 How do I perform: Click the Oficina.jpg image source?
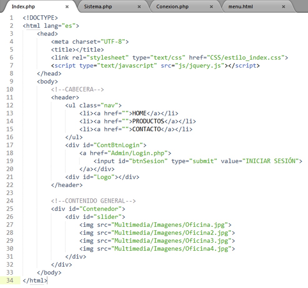coord(170,225)
